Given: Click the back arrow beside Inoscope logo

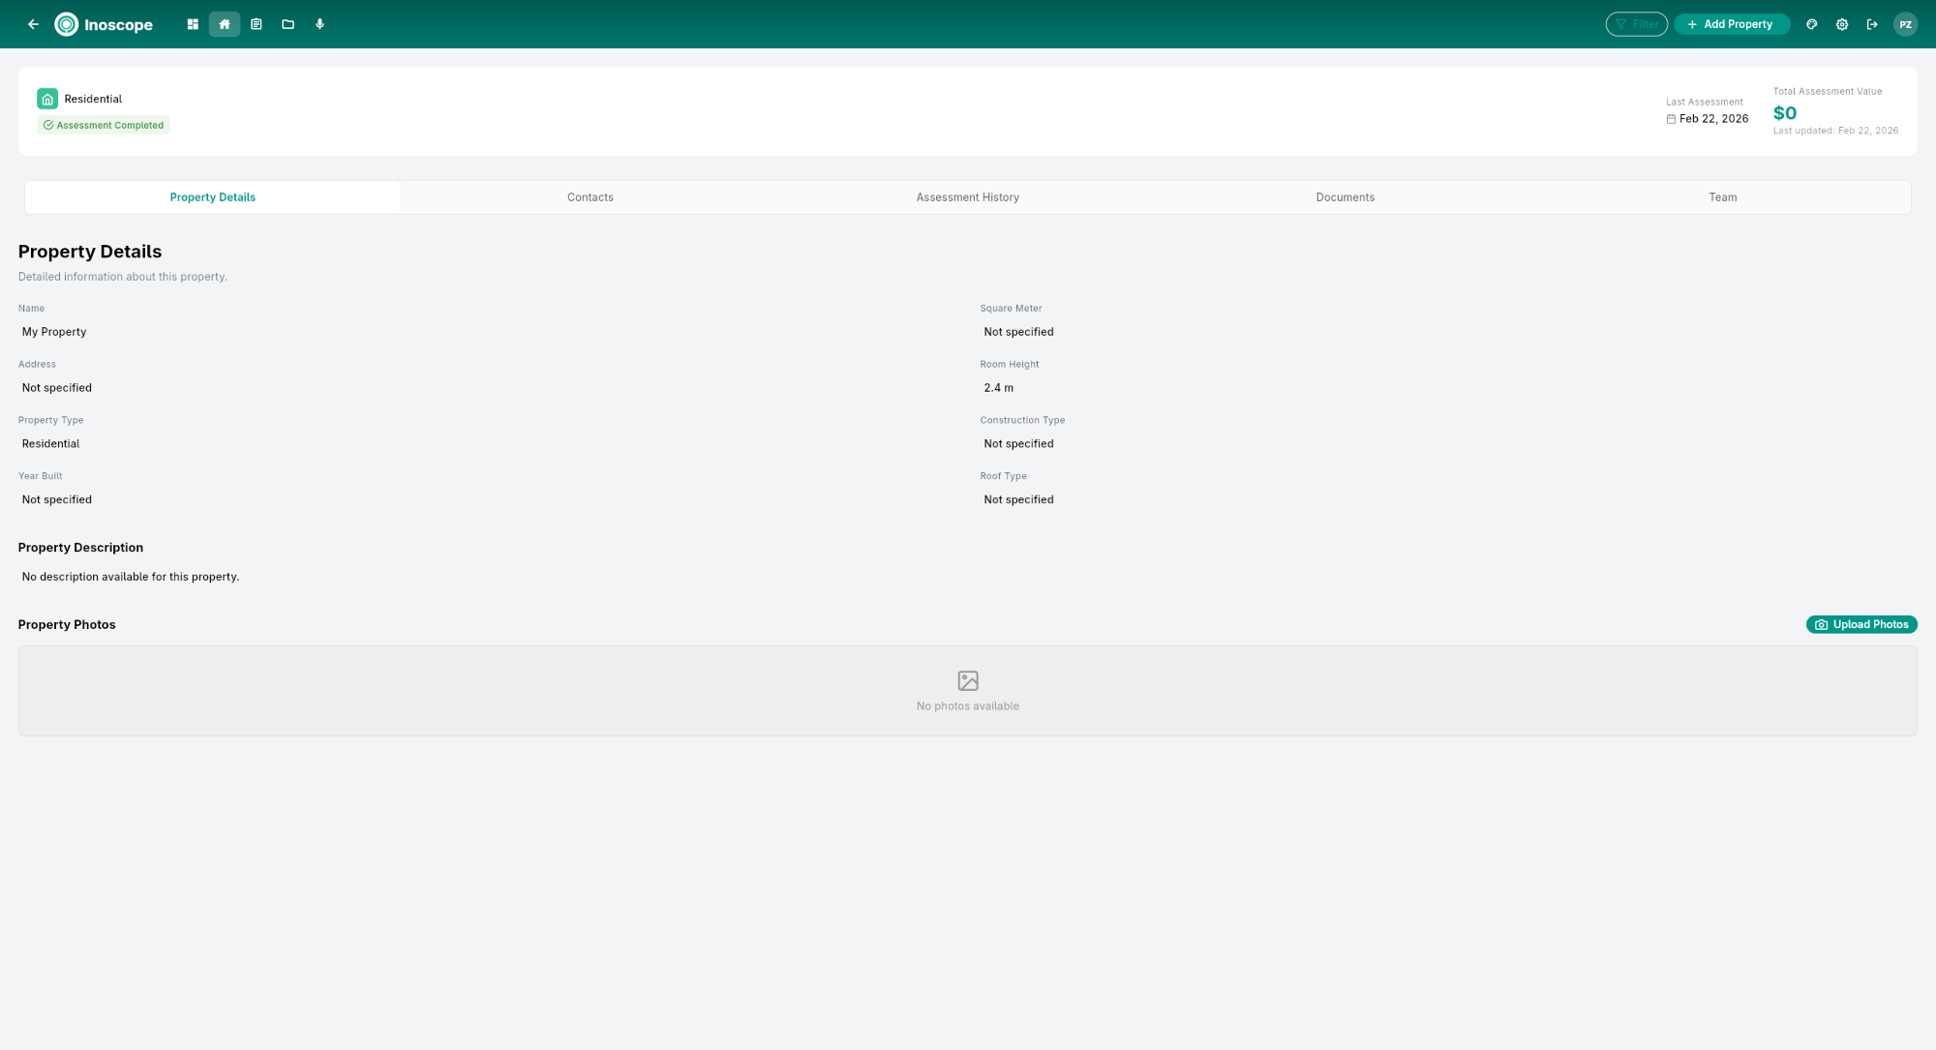Looking at the screenshot, I should [33, 23].
